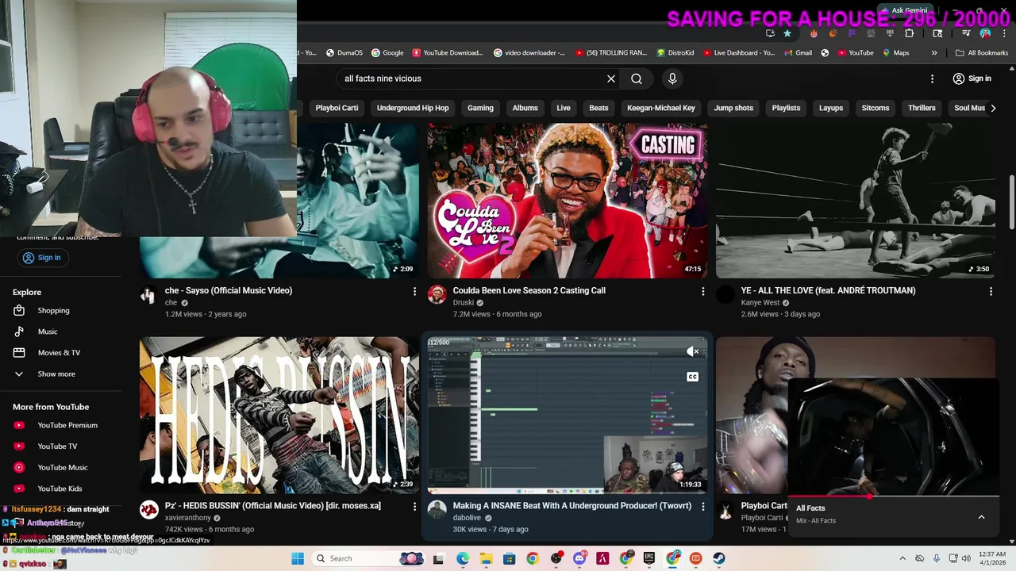Open more options for YE - ALL THE LOVE
This screenshot has height=571, width=1016.
[x=991, y=291]
